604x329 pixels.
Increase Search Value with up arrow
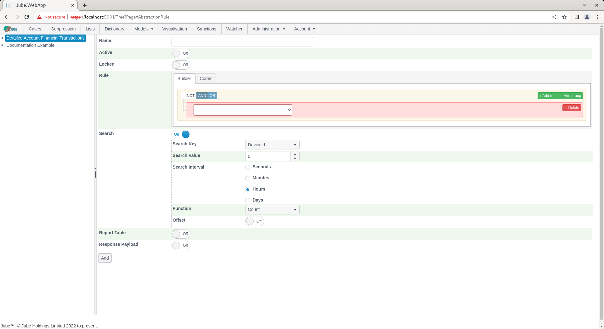[x=295, y=154]
